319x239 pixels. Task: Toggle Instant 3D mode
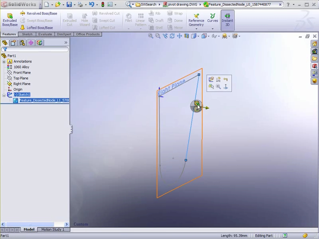click(x=227, y=20)
